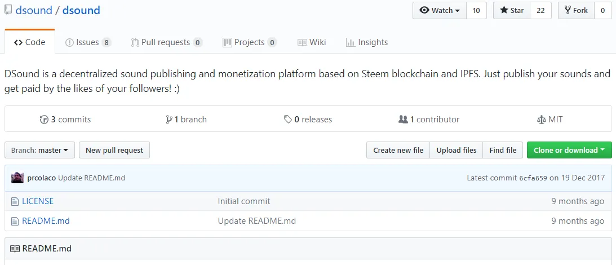Open the Wiki tab
The height and width of the screenshot is (265, 616).
[312, 42]
